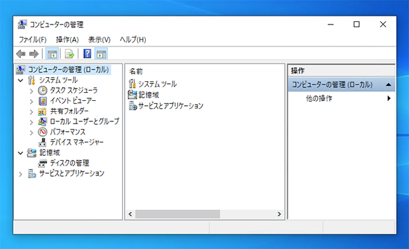Click the 共有フォルダー icon

point(42,111)
